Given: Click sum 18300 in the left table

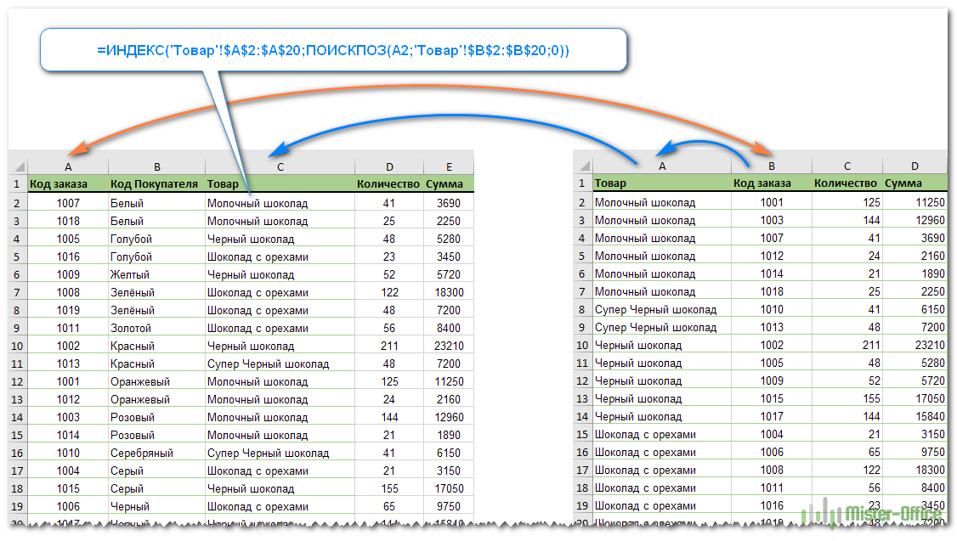Looking at the screenshot, I should tap(450, 293).
